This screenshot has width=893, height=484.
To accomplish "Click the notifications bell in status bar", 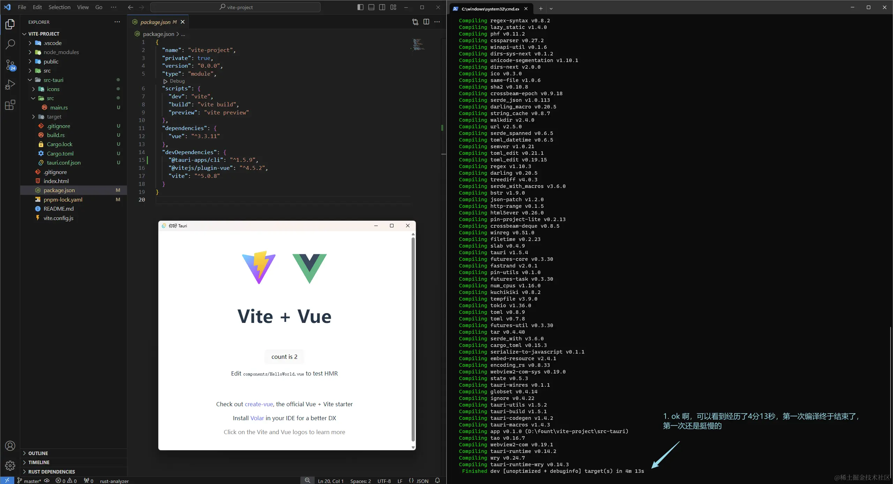I will [x=437, y=481].
